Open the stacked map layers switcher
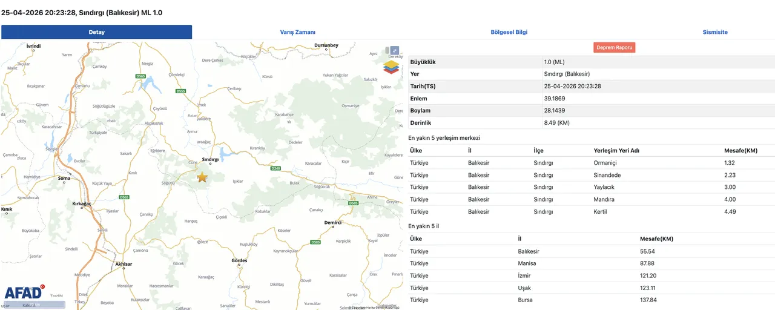 (x=391, y=66)
